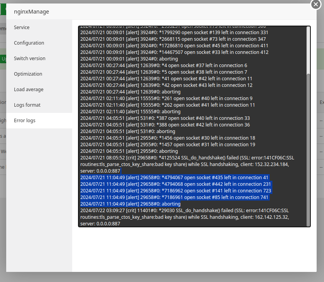Click the 3924#0 aborting line
Viewport: 324px width, 282px height.
coord(129,59)
